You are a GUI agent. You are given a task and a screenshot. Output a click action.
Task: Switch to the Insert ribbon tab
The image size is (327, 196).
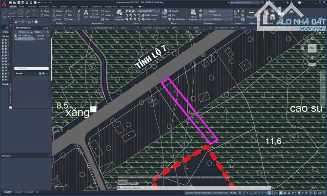(22, 6)
